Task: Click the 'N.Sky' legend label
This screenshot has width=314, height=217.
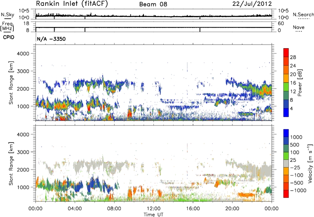Action: (x=7, y=14)
